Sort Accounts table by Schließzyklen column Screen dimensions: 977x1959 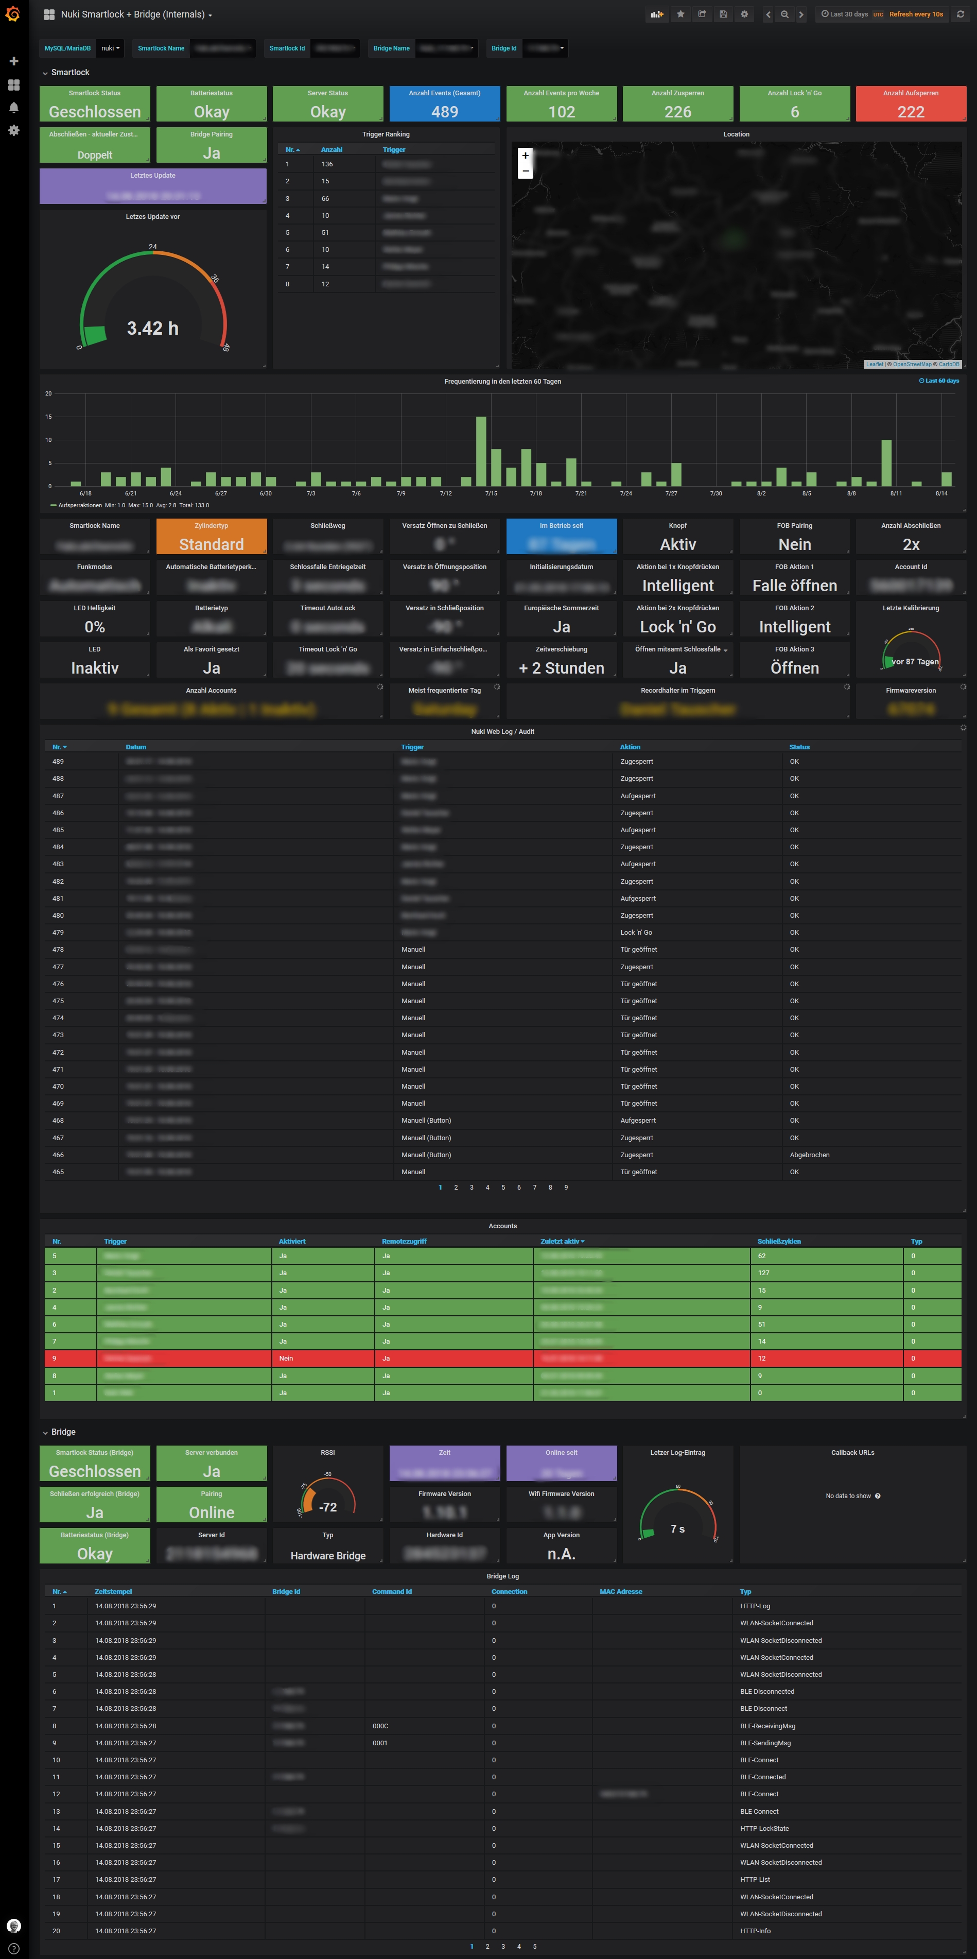pos(779,1241)
